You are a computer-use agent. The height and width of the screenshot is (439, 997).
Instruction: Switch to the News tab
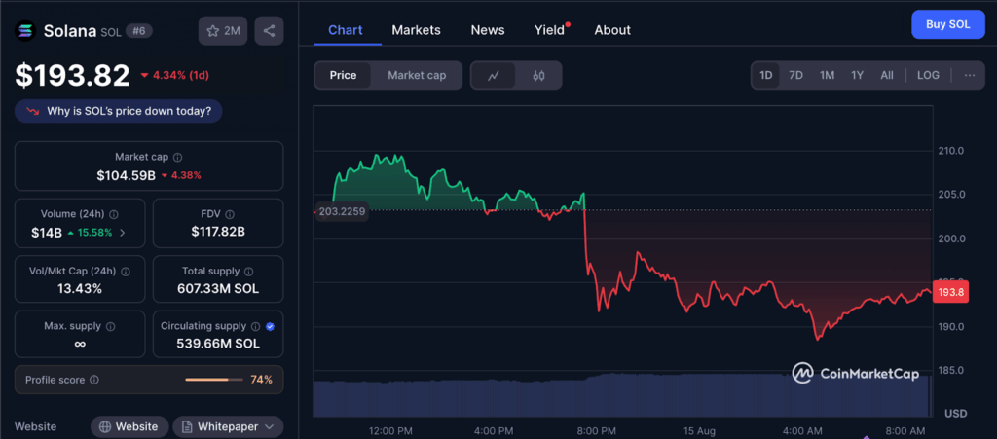point(488,30)
